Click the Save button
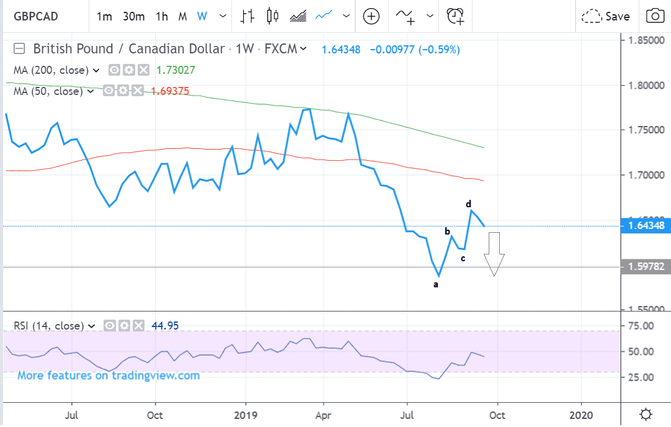 pos(606,16)
